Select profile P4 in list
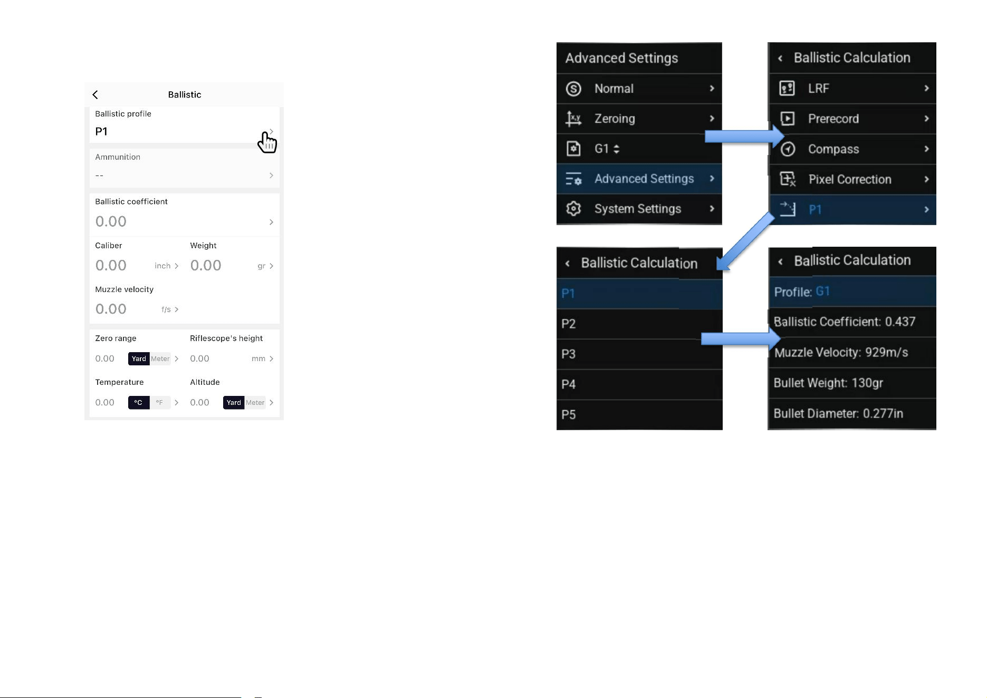Image resolution: width=987 pixels, height=698 pixels. [639, 384]
